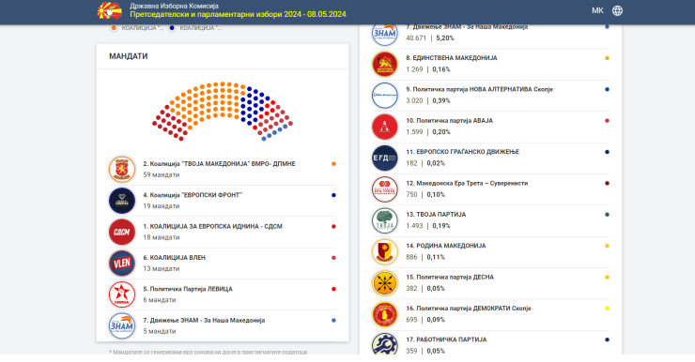Click the AVAJA party red logo
Viewport: 695px width, 362px height.
point(385,127)
